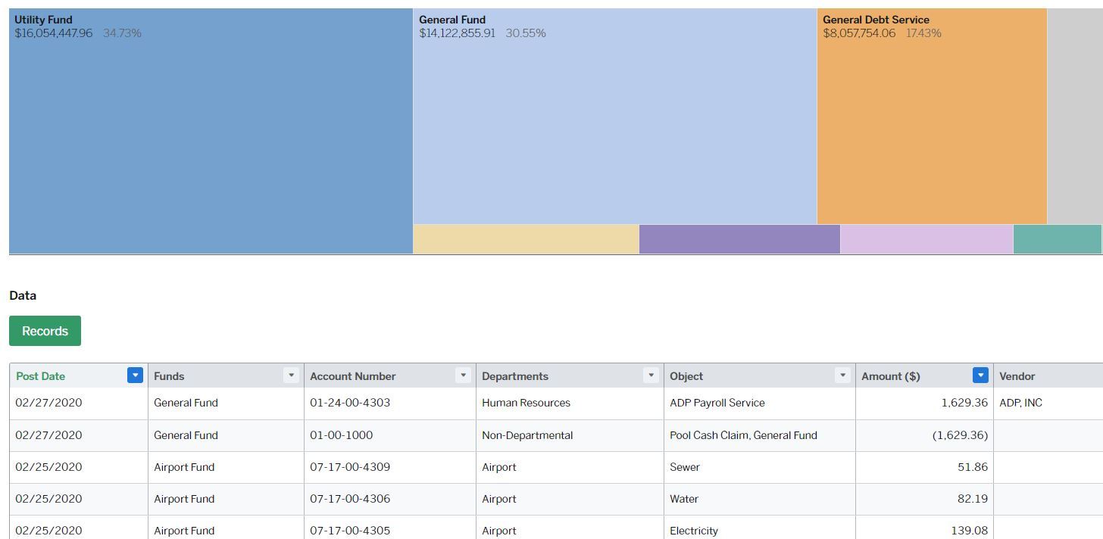This screenshot has width=1103, height=539.
Task: Open the Account Number column dropdown
Action: coord(464,374)
